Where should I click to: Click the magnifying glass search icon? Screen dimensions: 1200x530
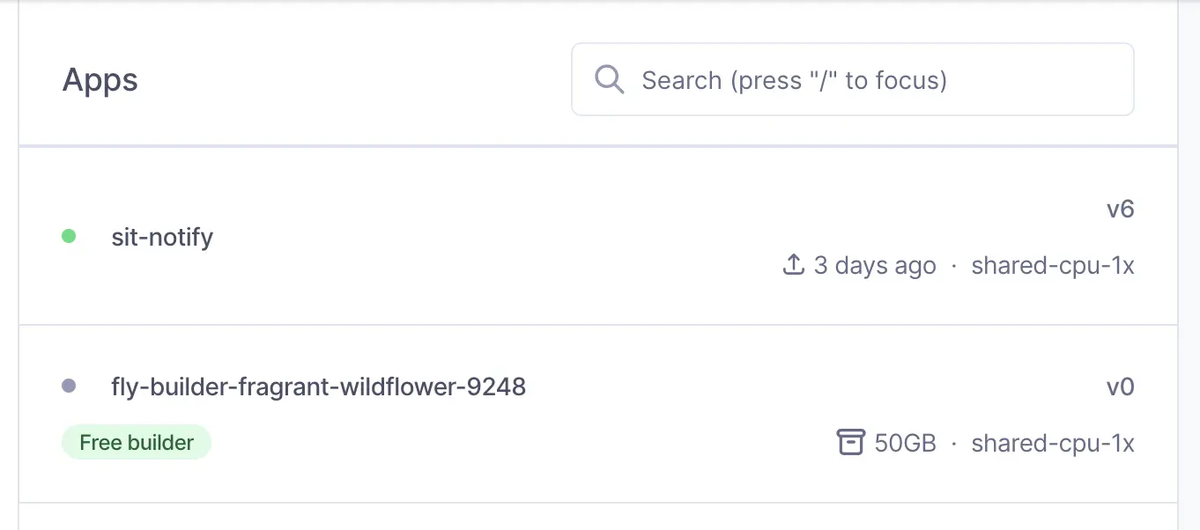pos(609,79)
